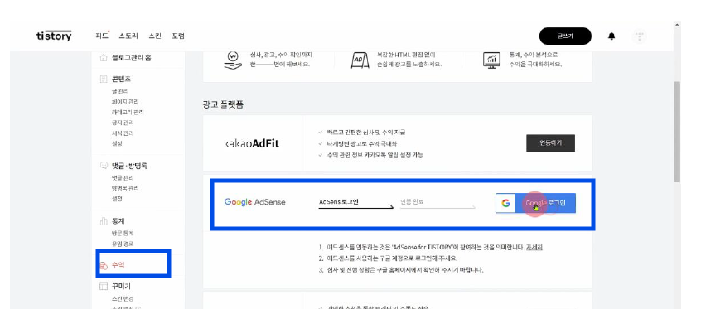701x309 pixels.
Task: Open 설정 under the 댓글·방명록 section
Action: coord(117,199)
